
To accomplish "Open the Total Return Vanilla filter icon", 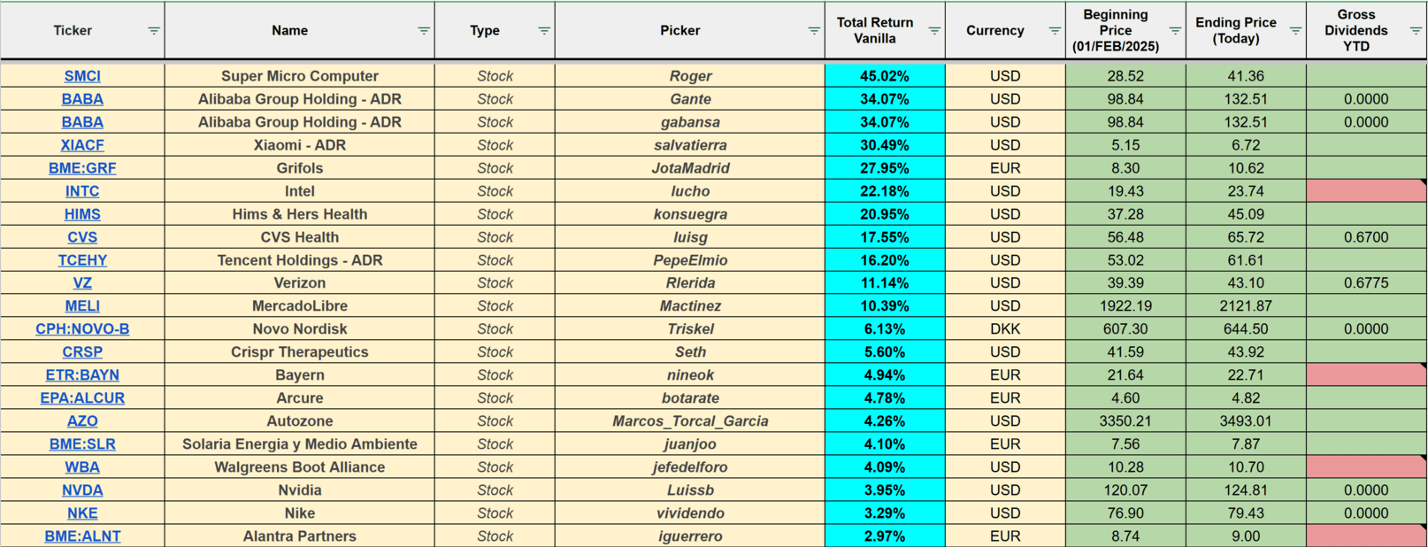I will pos(934,31).
